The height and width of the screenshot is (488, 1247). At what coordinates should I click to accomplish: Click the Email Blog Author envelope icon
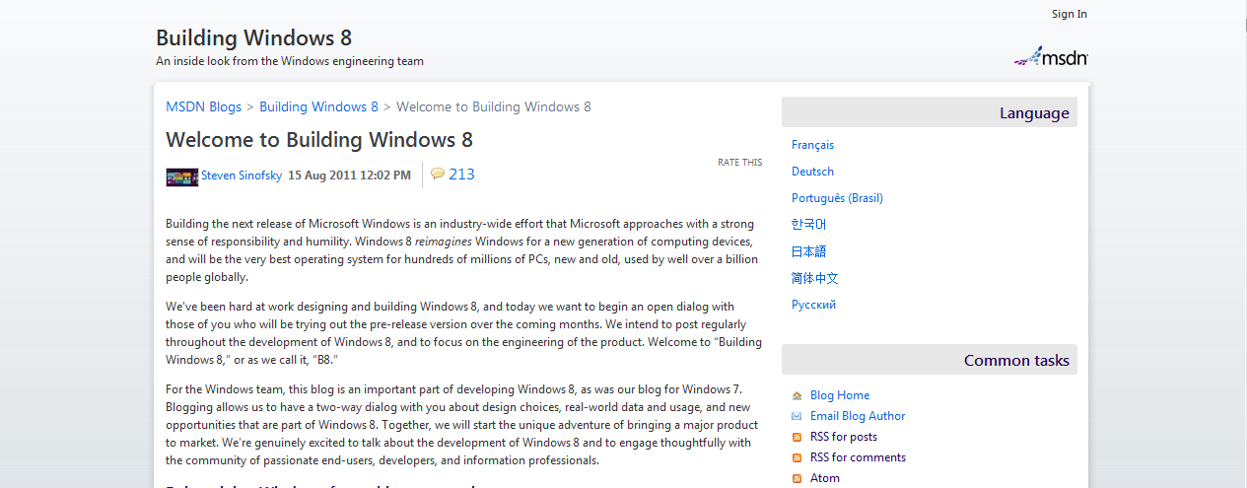[797, 416]
